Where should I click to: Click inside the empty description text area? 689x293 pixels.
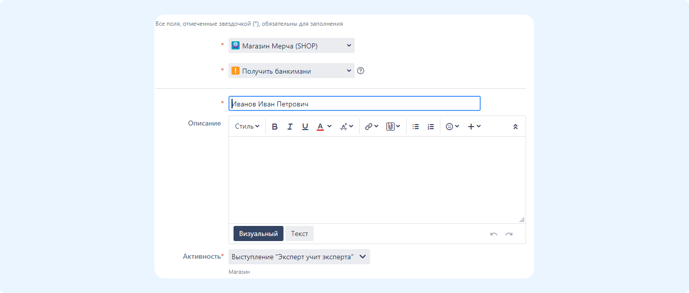point(377,180)
